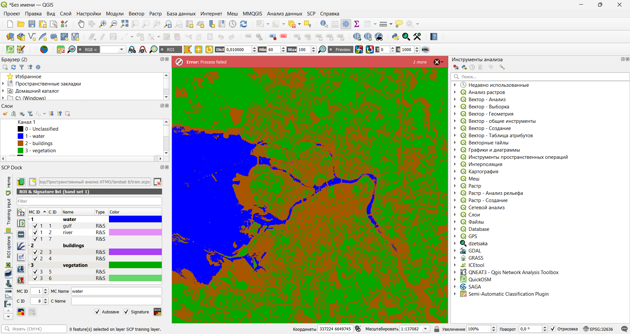Image resolution: width=630 pixels, height=334 pixels.
Task: Click the vegetation class green color swatch
Action: (135, 265)
